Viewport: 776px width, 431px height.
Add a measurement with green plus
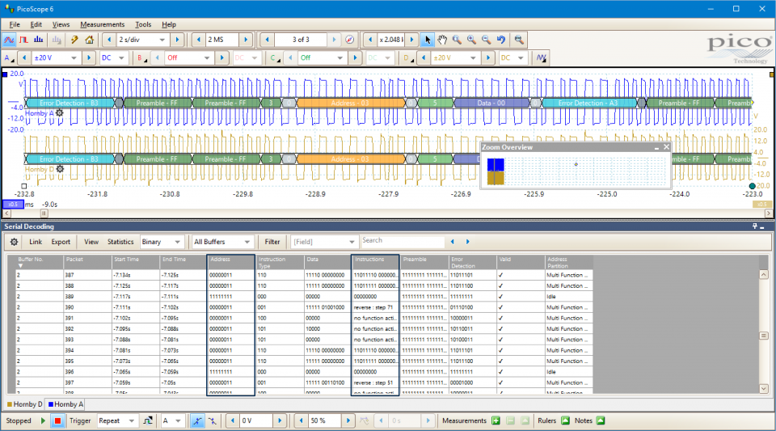click(x=496, y=420)
